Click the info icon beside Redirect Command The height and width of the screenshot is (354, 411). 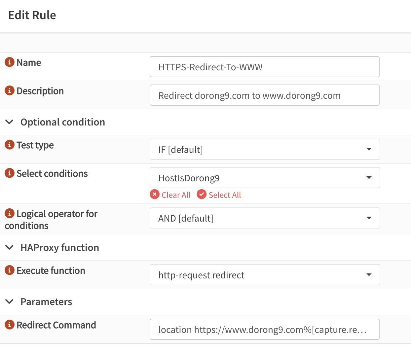pos(10,325)
